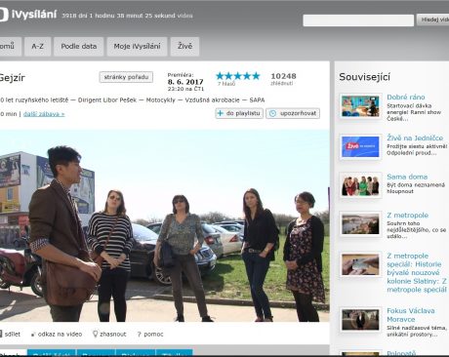Click the Dirigent Libor Pešek description text
This screenshot has height=357, width=449.
click(107, 100)
